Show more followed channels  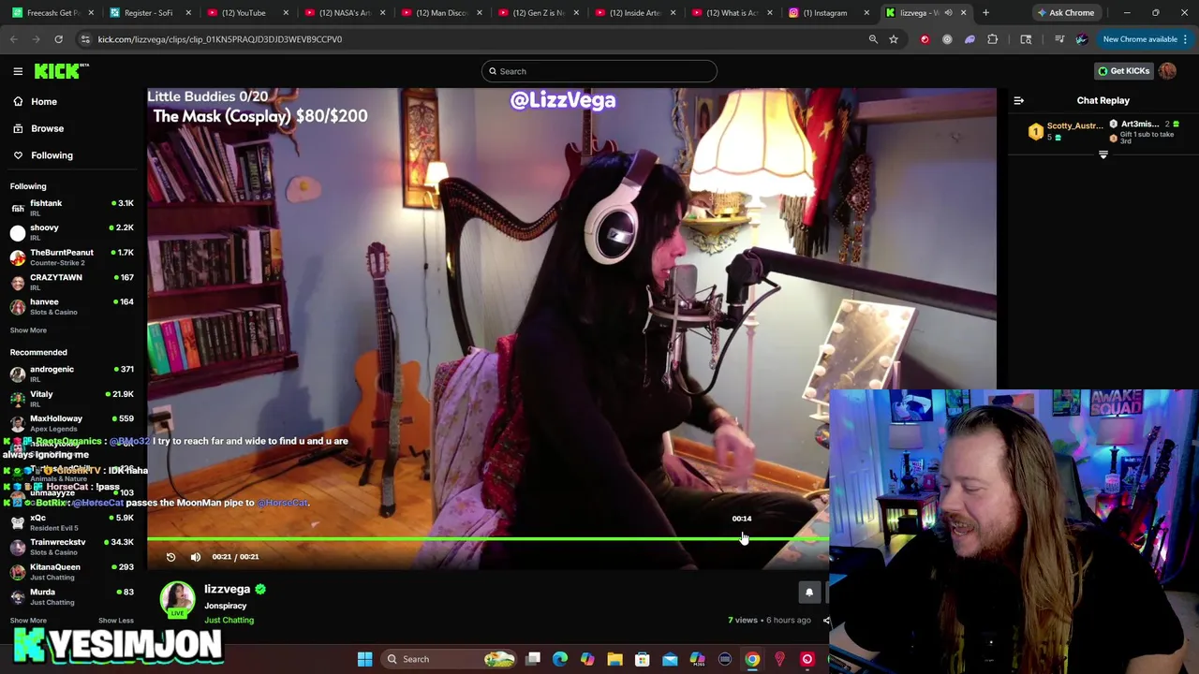tap(28, 330)
